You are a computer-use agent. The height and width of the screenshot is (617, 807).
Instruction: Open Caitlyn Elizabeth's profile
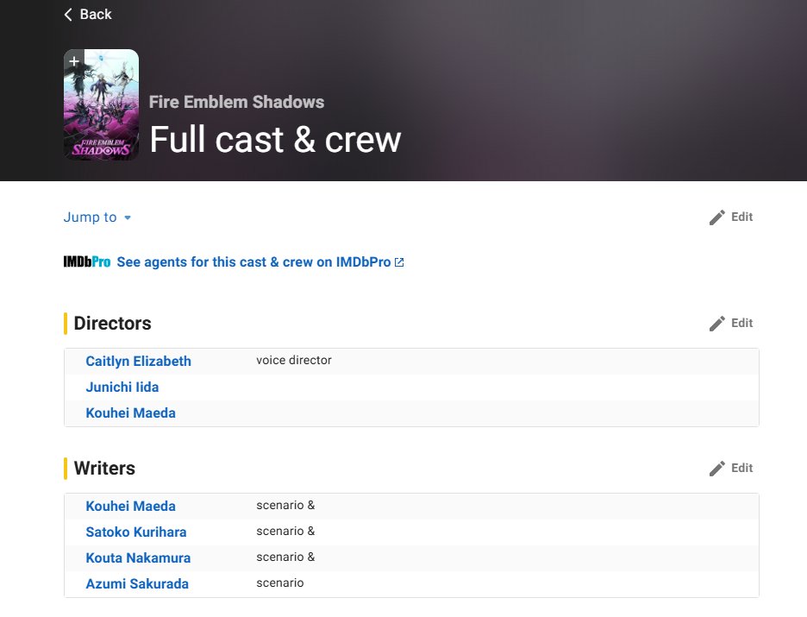pyautogui.click(x=138, y=361)
